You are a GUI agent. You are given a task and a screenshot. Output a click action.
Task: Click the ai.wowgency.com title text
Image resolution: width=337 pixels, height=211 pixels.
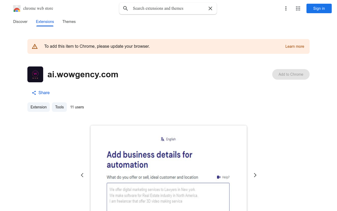83,74
